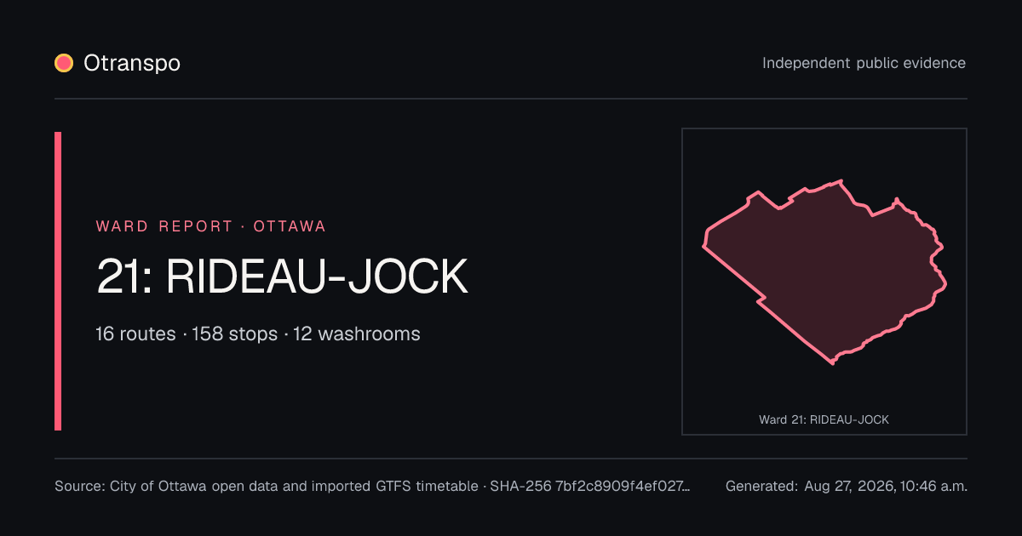Select the 16 routes statistic
1022x536 pixels.
coord(136,334)
